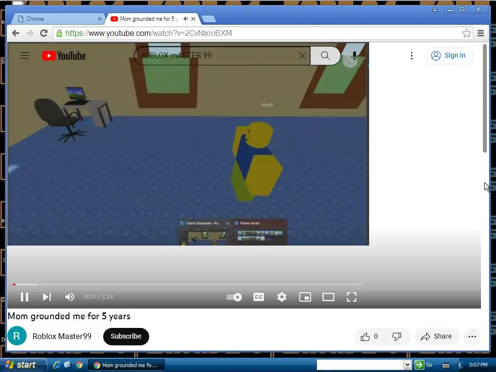This screenshot has height=372, width=496.
Task: Launch Chrome from quick launch
Action: 79,365
